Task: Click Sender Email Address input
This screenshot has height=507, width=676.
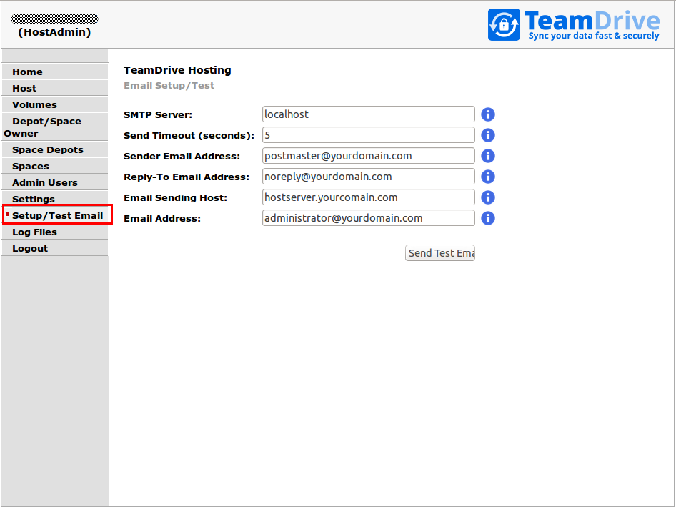Action: click(x=369, y=156)
